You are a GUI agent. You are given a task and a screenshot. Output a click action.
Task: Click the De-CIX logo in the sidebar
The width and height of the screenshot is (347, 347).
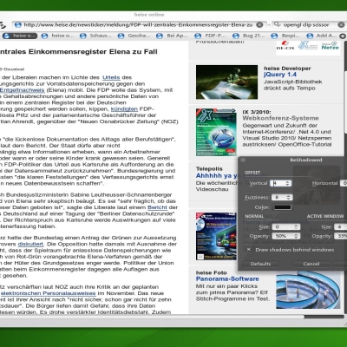click(x=285, y=46)
